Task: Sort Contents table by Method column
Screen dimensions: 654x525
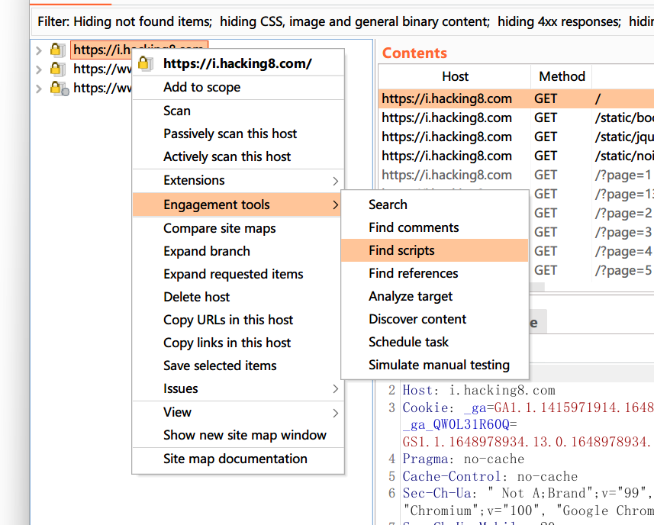Action: 562,77
